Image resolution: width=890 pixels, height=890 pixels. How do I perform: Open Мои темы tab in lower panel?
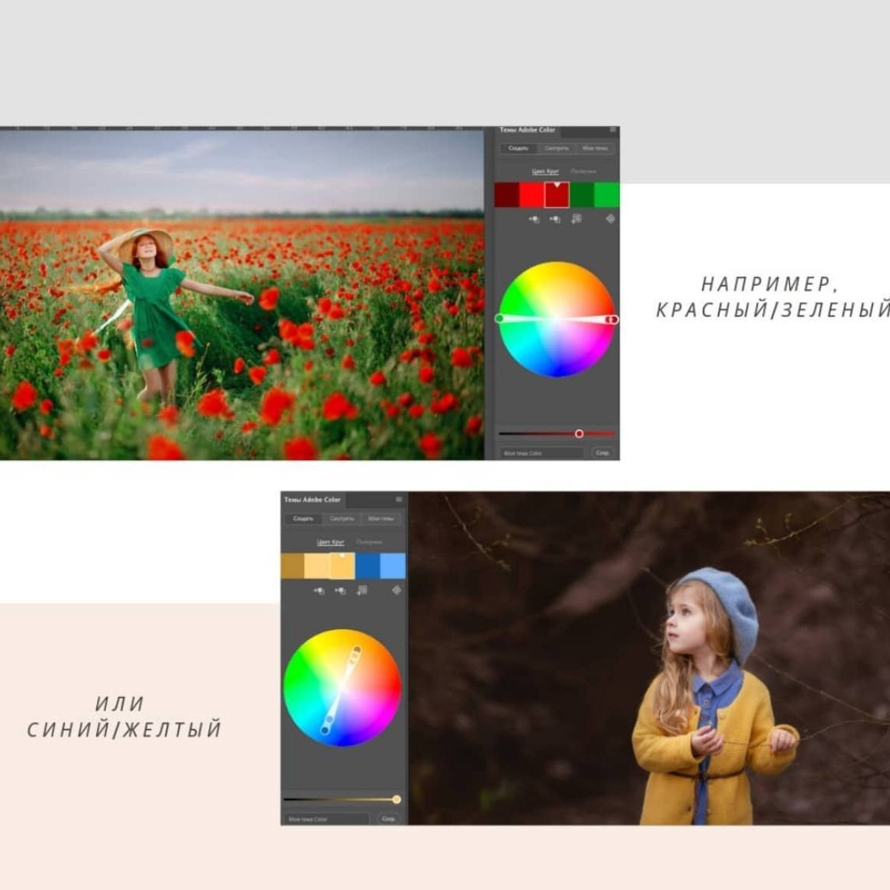380,518
